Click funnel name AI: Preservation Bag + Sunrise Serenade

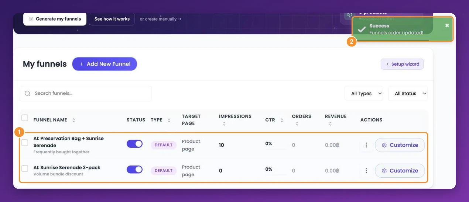point(68,142)
